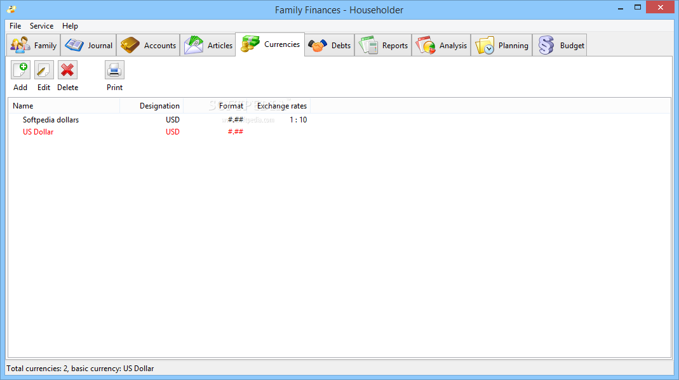Click the Edit pencil icon
The width and height of the screenshot is (679, 380).
[44, 70]
